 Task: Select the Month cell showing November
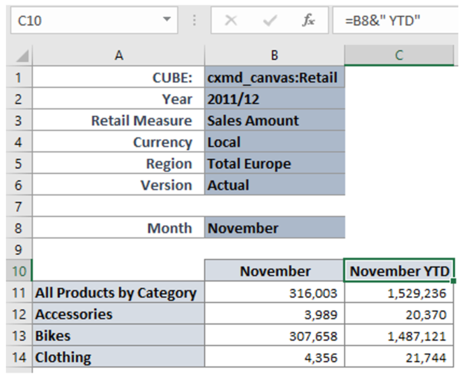(275, 228)
